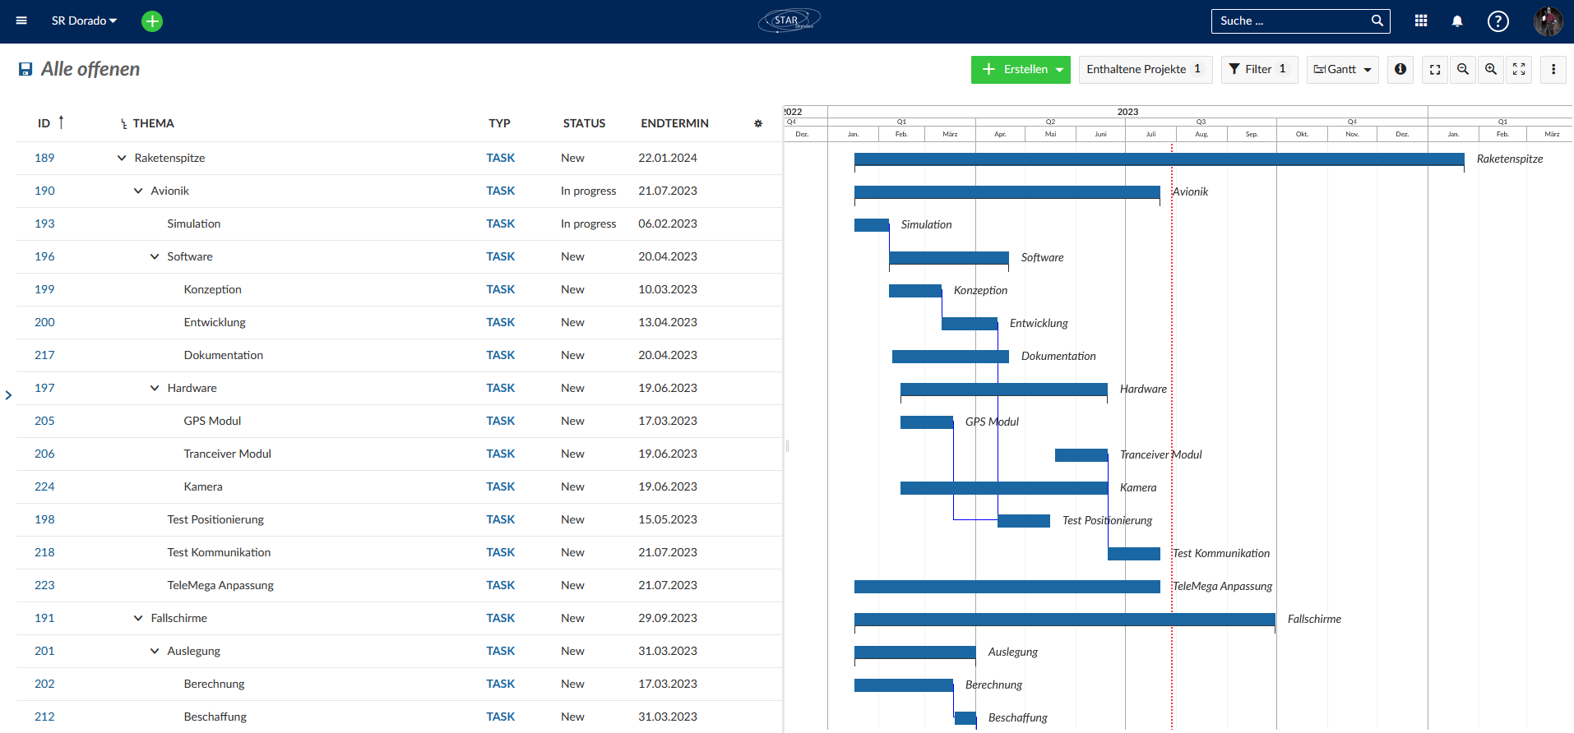
Task: Open the Filter panel
Action: 1259,70
